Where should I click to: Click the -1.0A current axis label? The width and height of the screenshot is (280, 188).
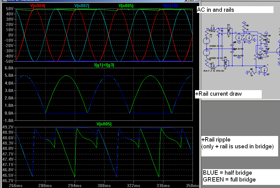8,120
